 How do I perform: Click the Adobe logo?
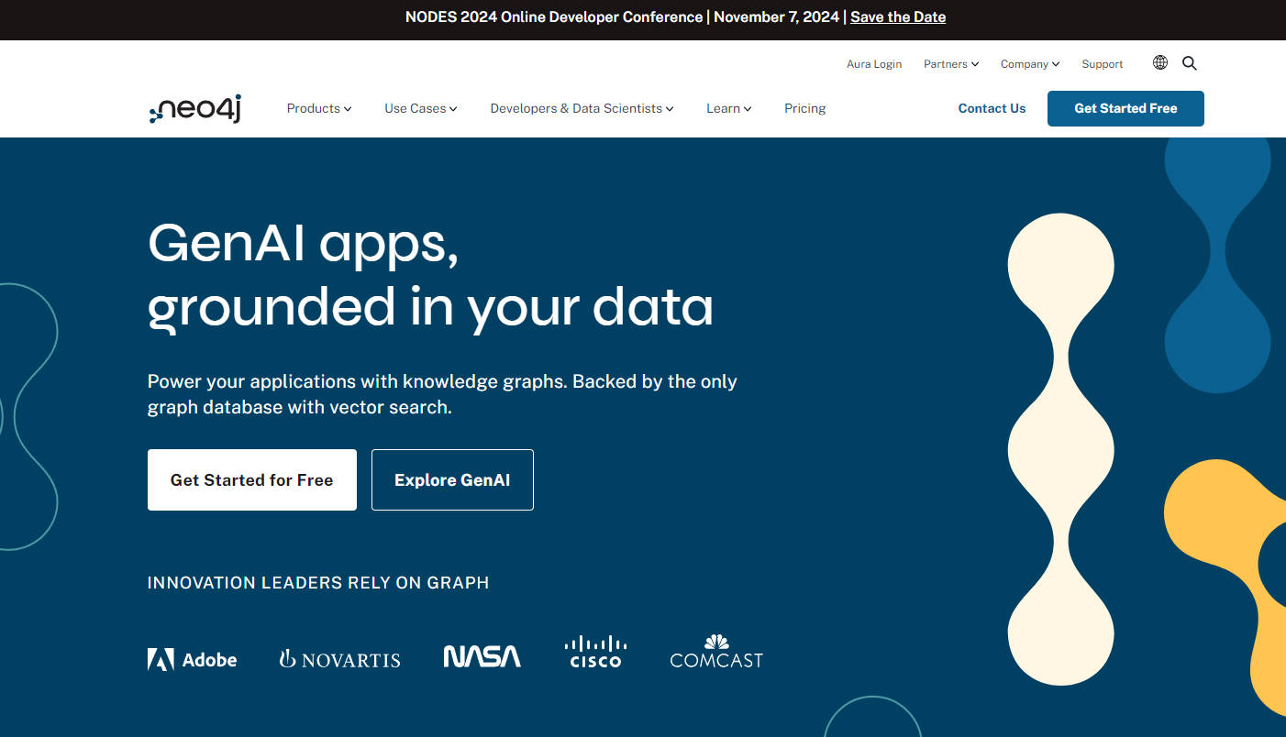193,659
